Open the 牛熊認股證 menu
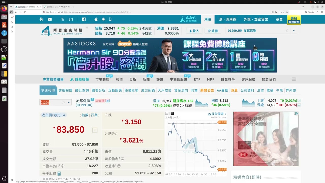 [178, 79]
